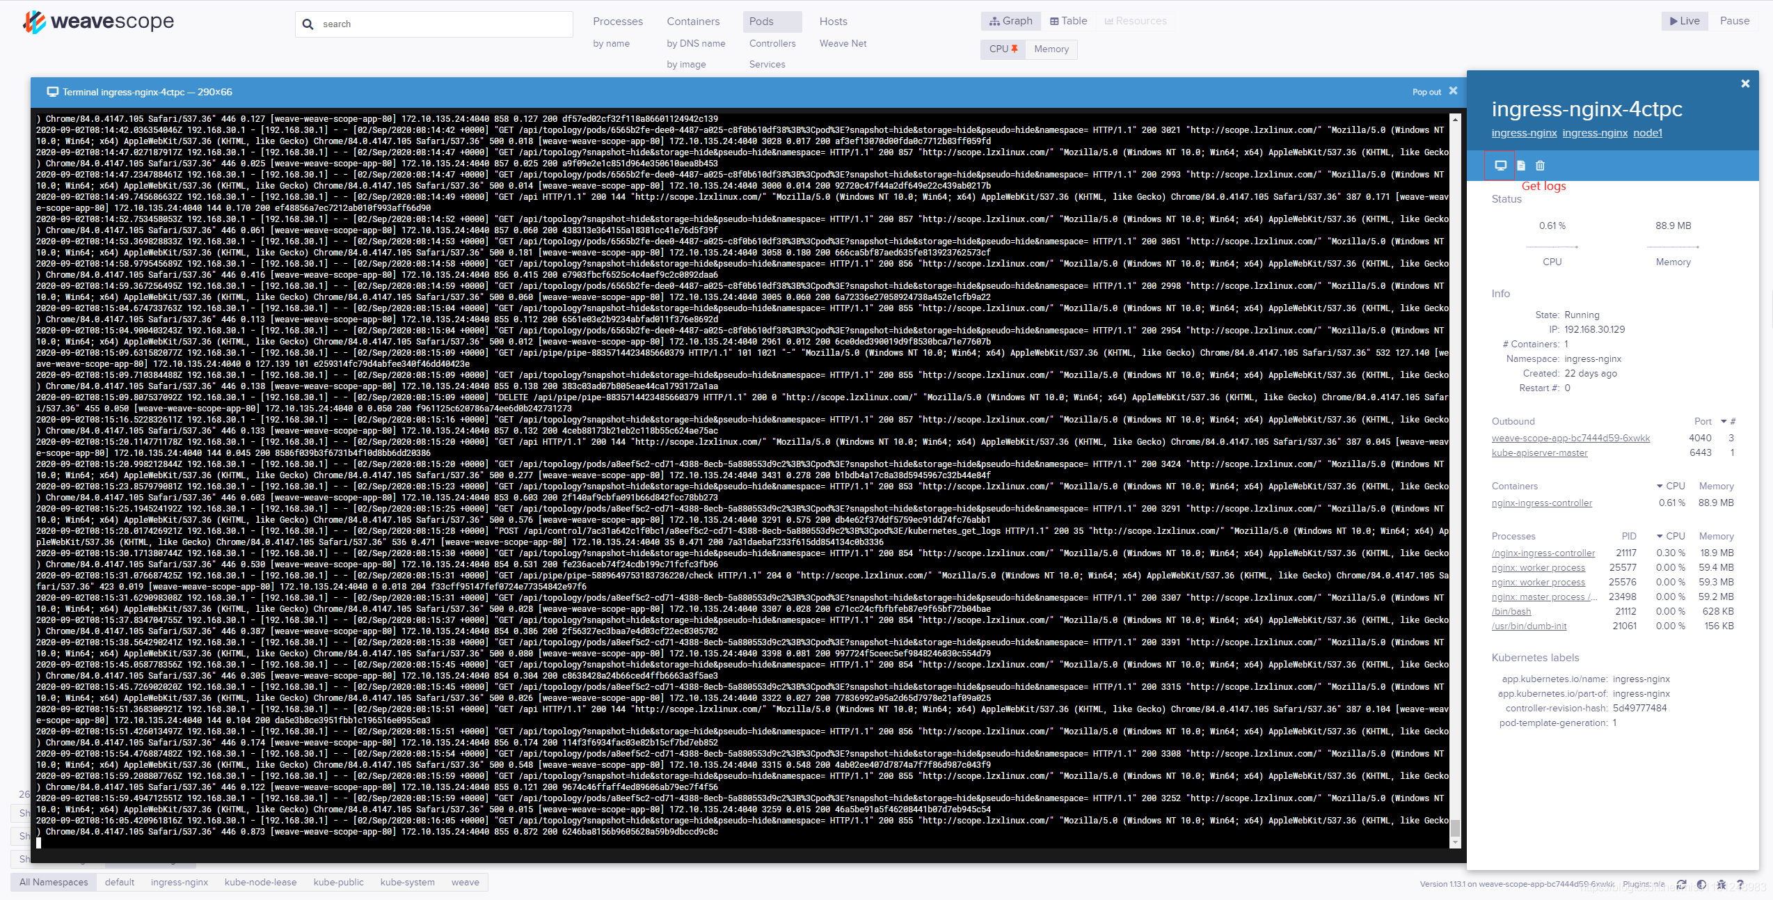Click the reload topology refresh icon
Viewport: 1773px width, 900px height.
1682,884
